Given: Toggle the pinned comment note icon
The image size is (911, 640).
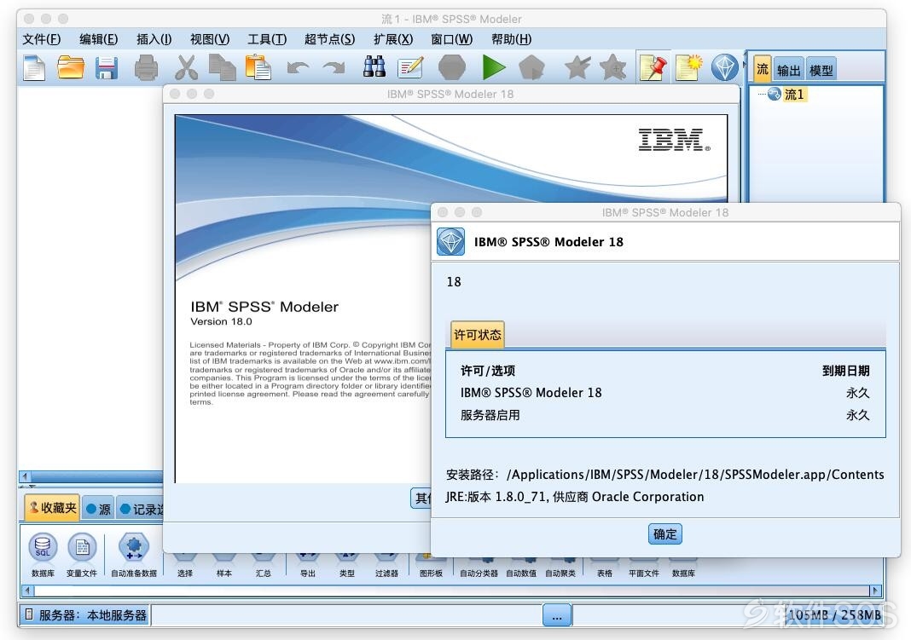Looking at the screenshot, I should [x=653, y=68].
